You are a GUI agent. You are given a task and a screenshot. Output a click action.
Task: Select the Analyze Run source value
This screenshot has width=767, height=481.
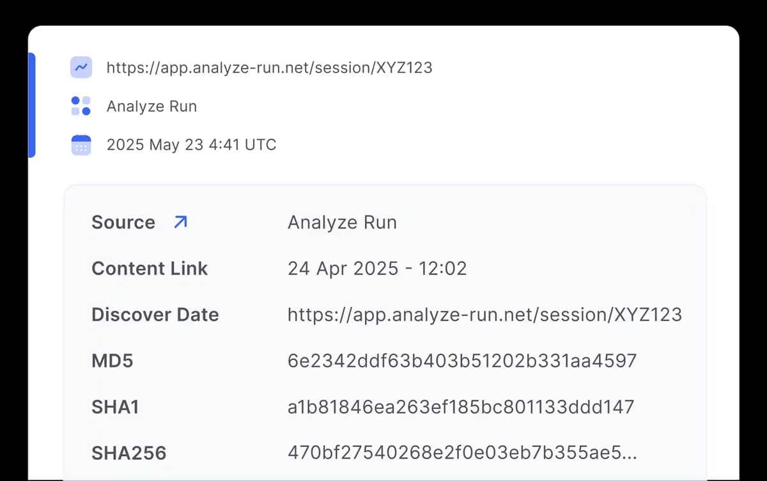tap(342, 223)
